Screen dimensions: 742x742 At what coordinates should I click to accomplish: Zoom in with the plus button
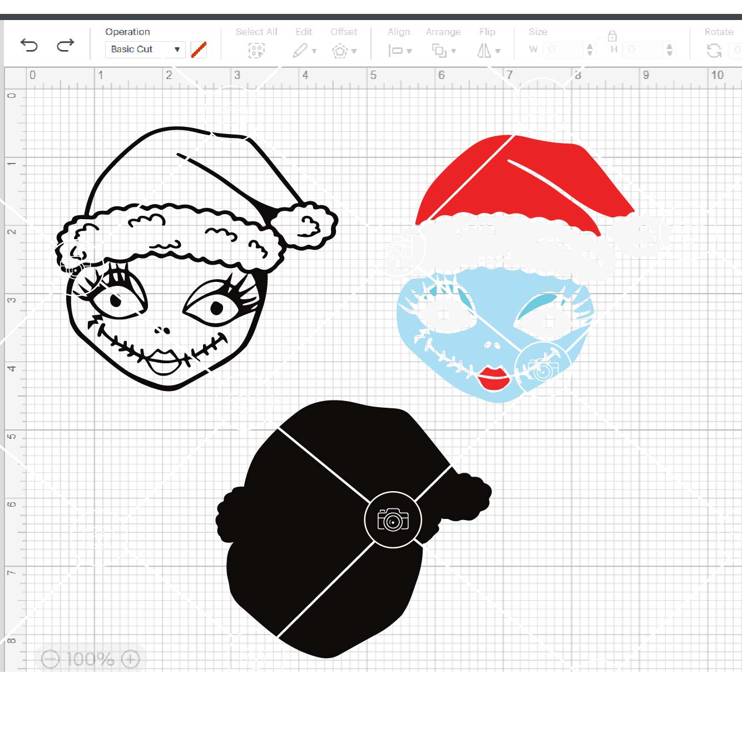click(130, 660)
